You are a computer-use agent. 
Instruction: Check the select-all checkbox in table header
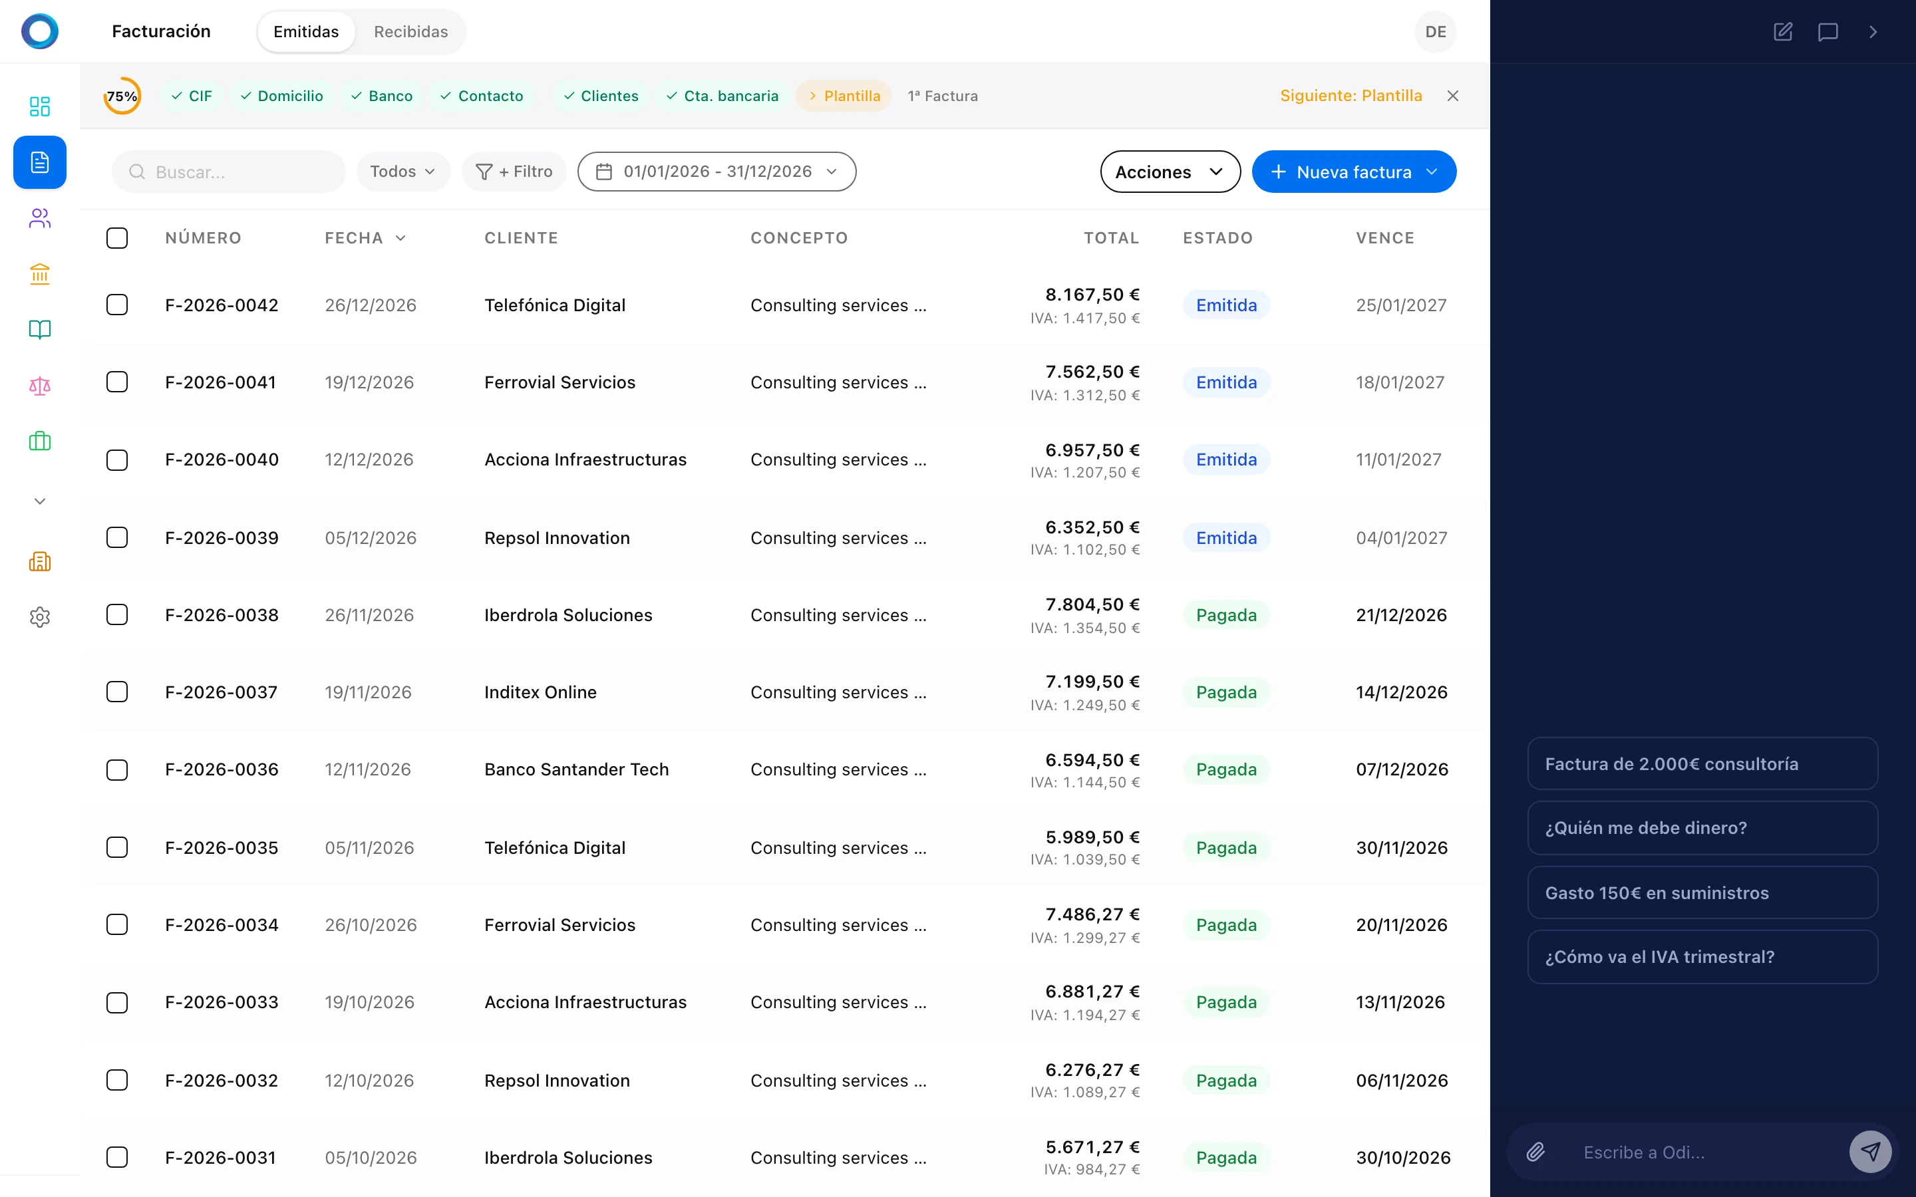[117, 237]
